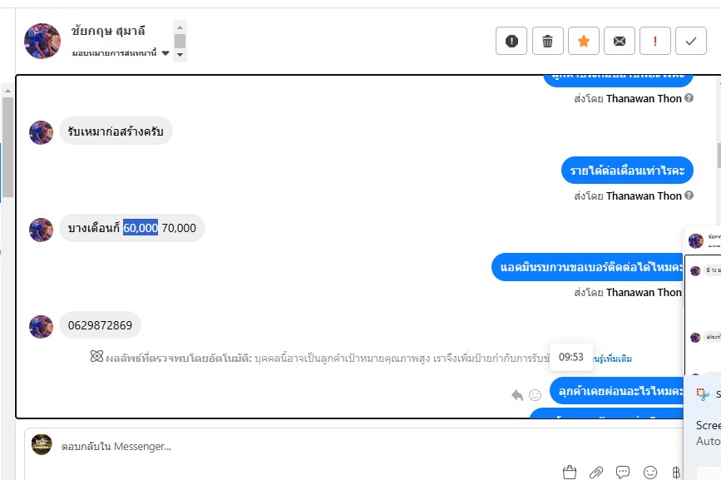721x480 pixels.
Task: Open saved replies speech bubble icon
Action: (623, 473)
